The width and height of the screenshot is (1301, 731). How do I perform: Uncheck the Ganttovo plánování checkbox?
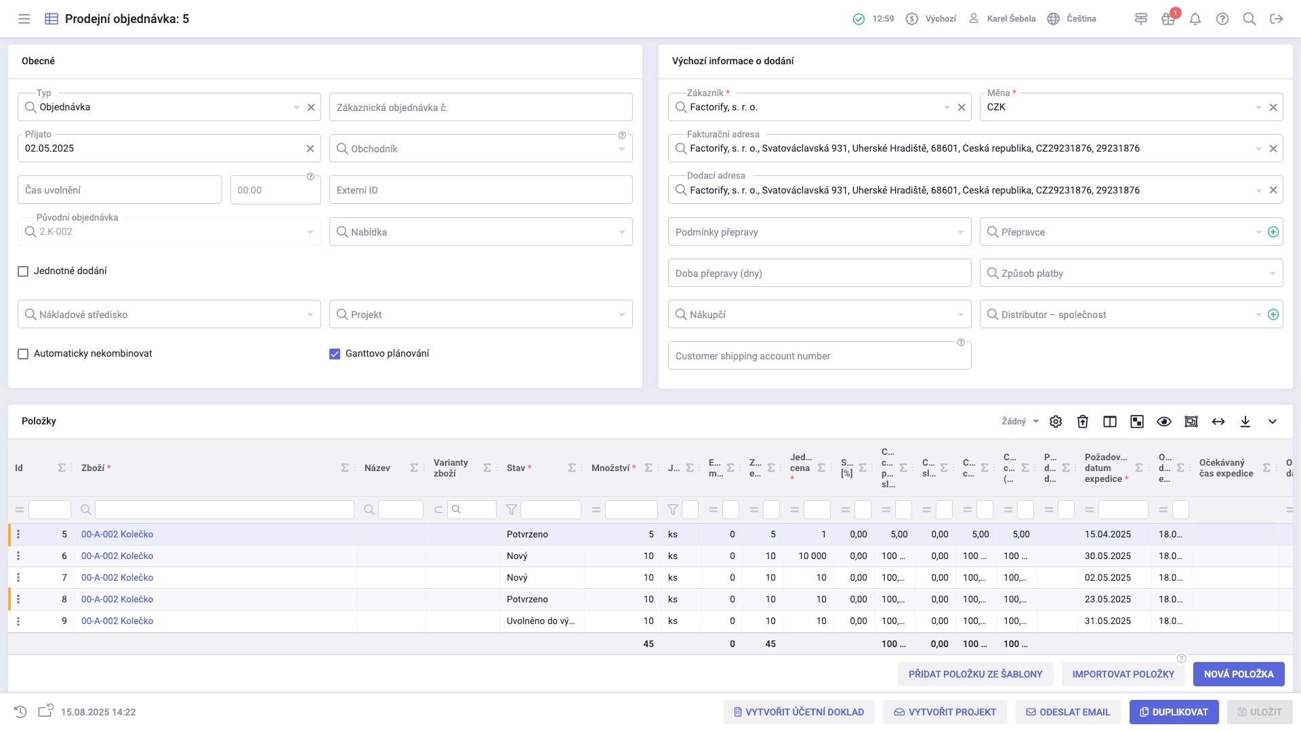335,354
